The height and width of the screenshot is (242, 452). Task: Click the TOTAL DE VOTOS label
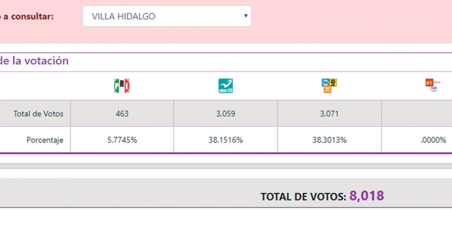303,197
